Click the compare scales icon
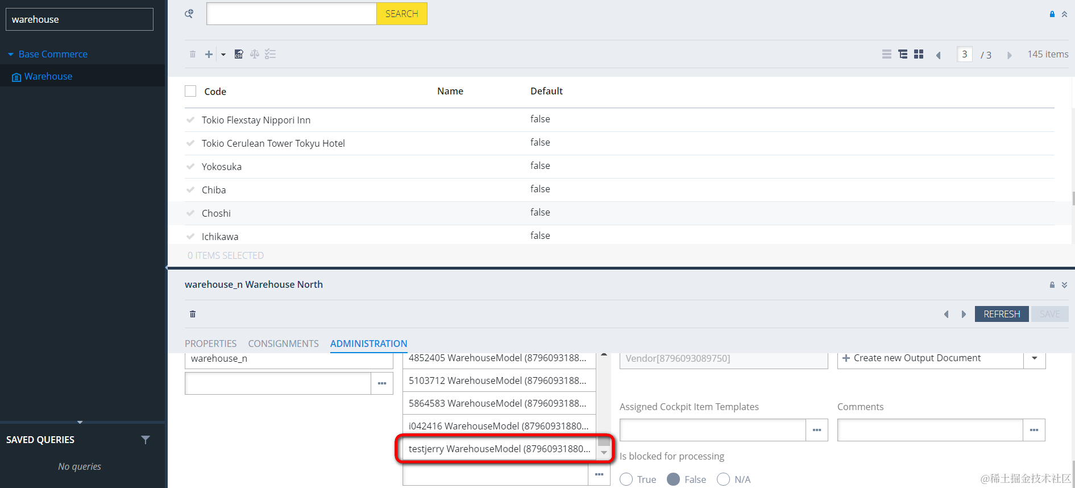This screenshot has width=1075, height=488. [x=255, y=54]
